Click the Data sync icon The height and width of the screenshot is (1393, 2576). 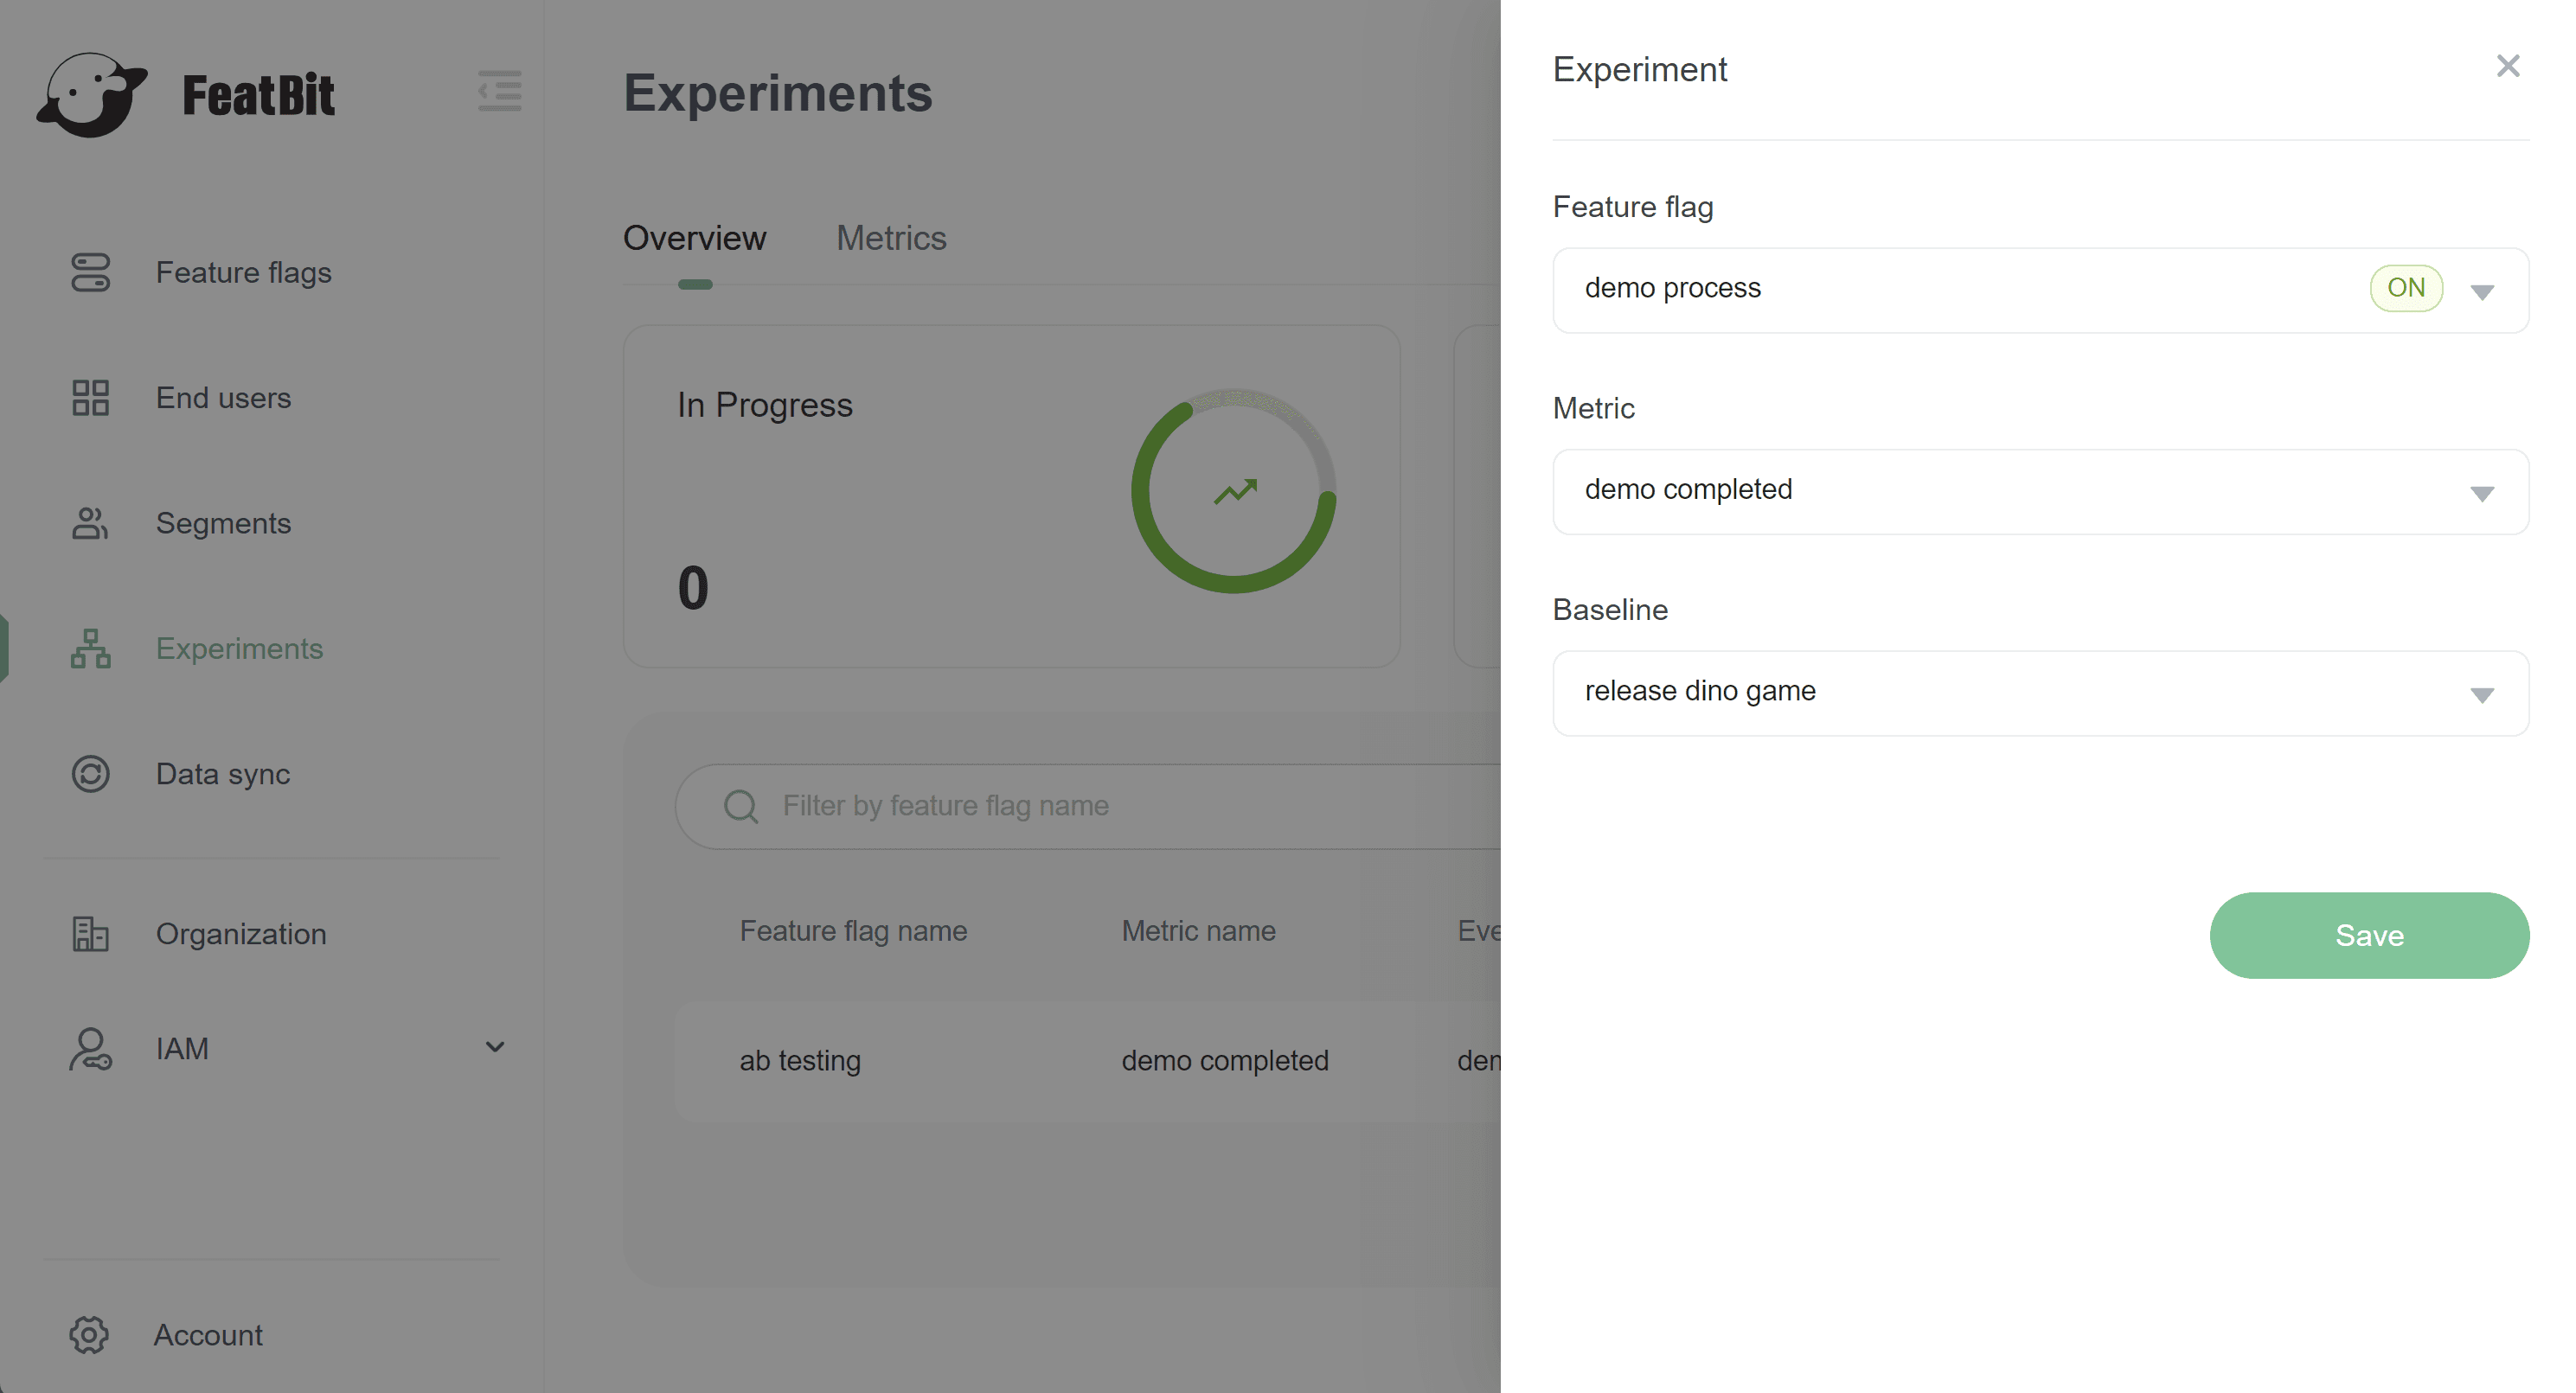pyautogui.click(x=90, y=773)
